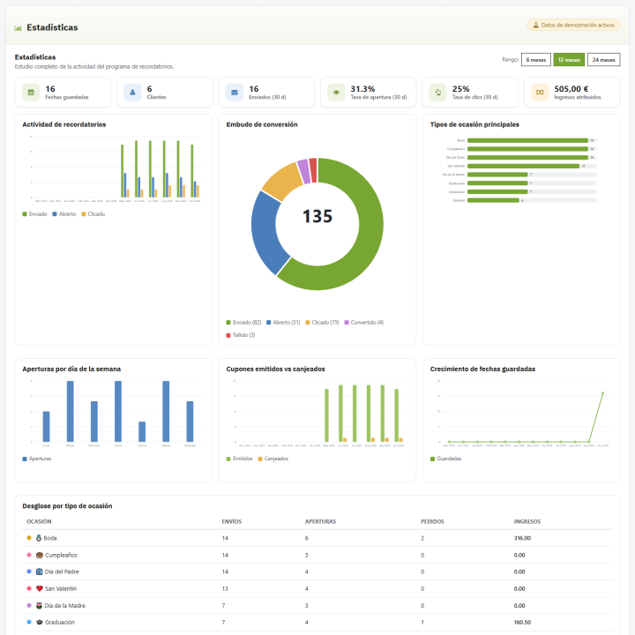The image size is (635, 635).
Task: Click the flask icon in demo data badge
Action: pos(536,25)
